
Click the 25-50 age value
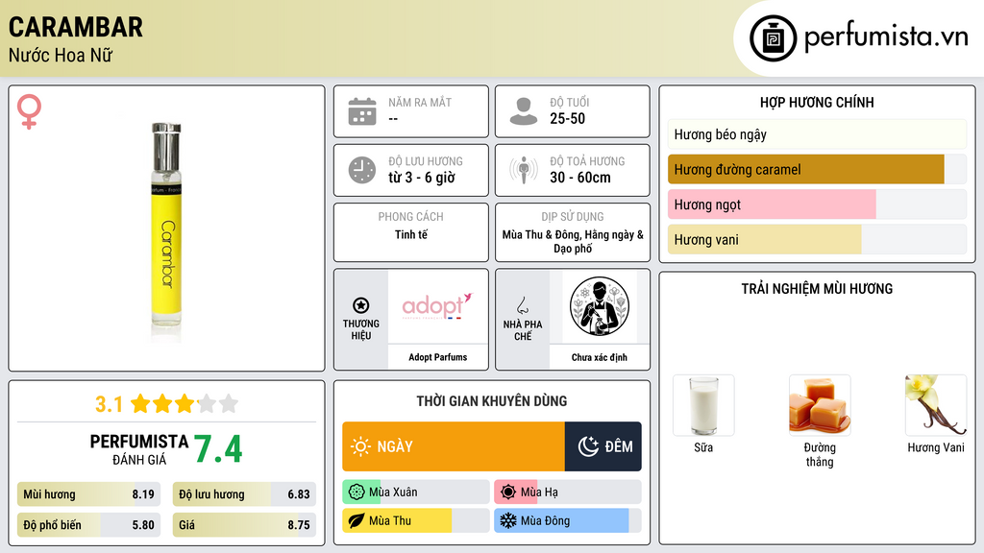[567, 118]
